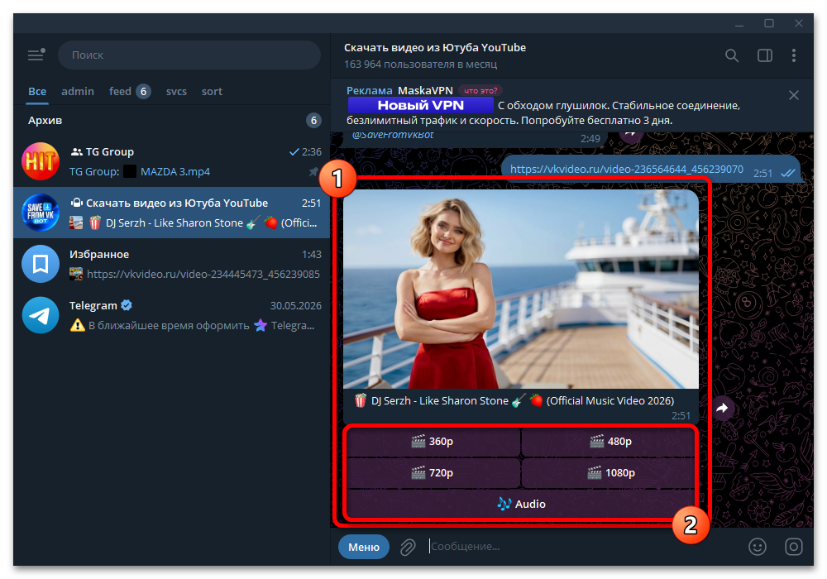The image size is (827, 579).
Task: Click the vkvideo.ru link in sent message
Action: coord(627,170)
